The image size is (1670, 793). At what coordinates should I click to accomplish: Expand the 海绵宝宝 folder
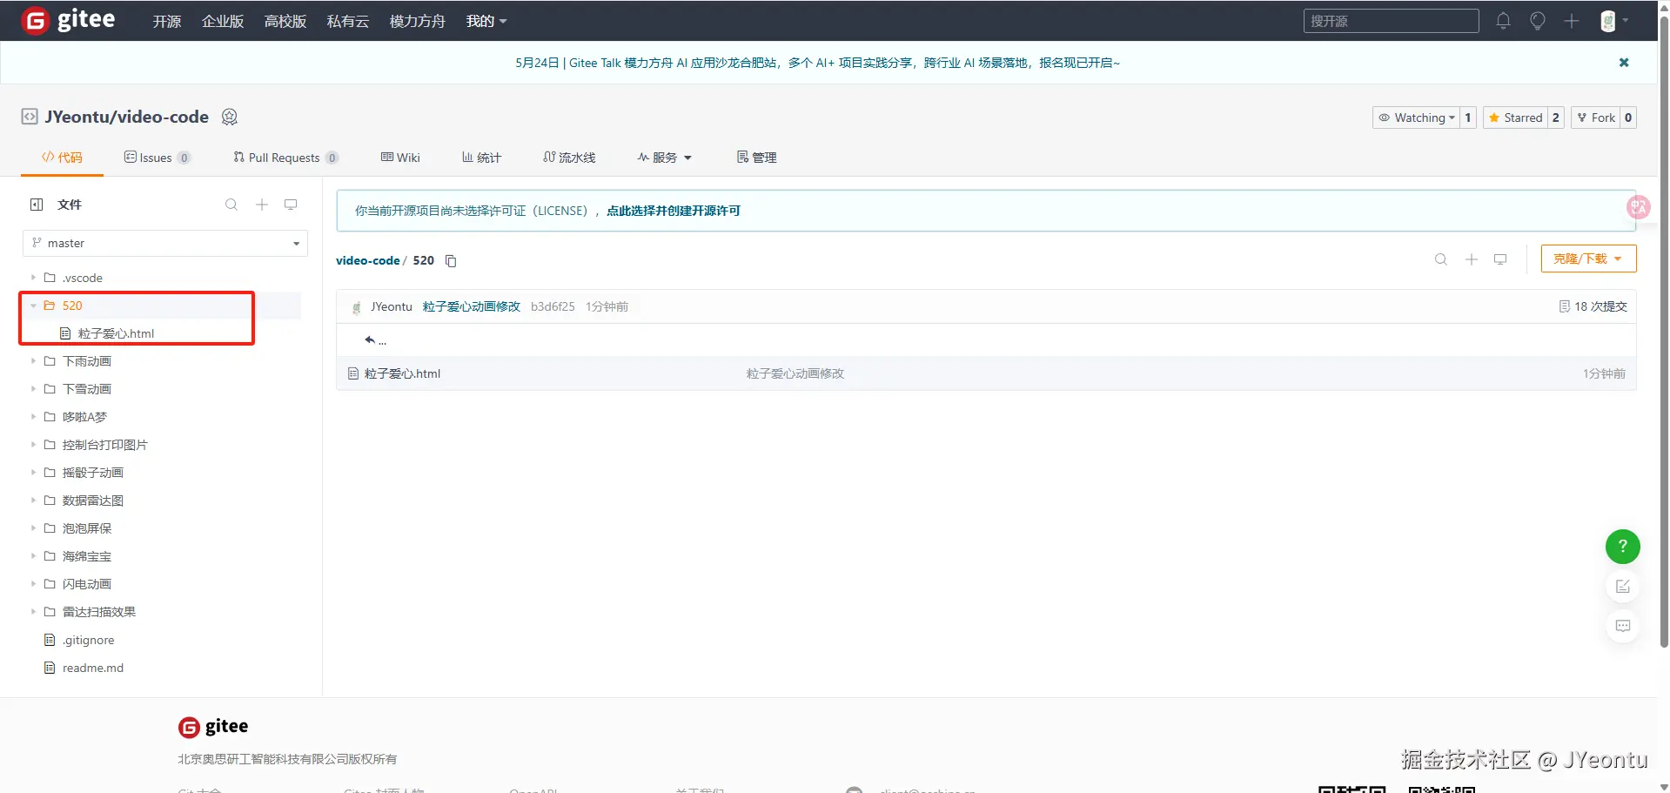(33, 556)
